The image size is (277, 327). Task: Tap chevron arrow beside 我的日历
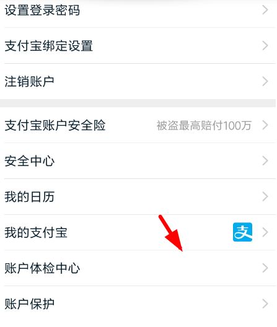click(265, 196)
